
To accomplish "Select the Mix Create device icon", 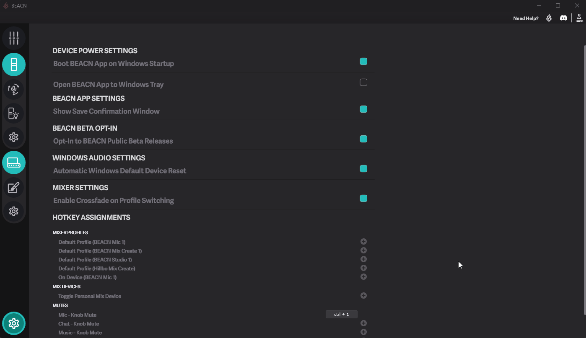I will click(x=14, y=163).
